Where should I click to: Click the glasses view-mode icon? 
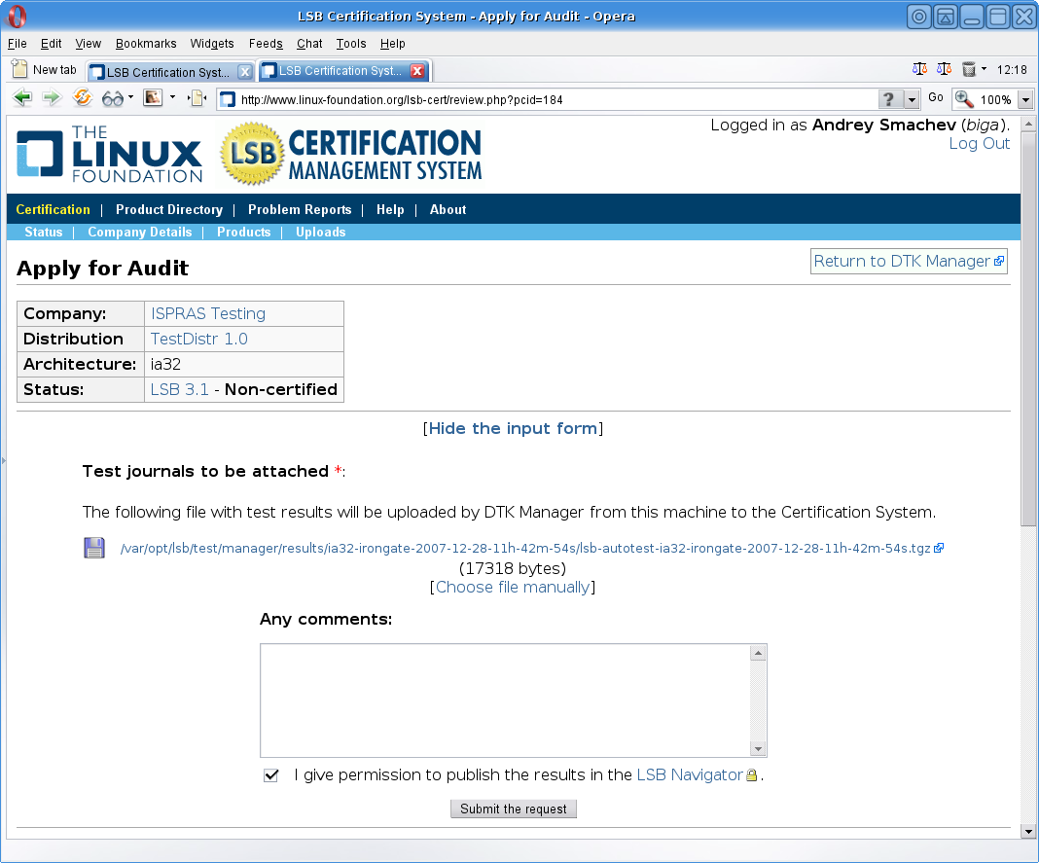[113, 99]
